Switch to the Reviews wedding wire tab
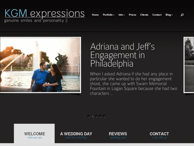 [118, 136]
